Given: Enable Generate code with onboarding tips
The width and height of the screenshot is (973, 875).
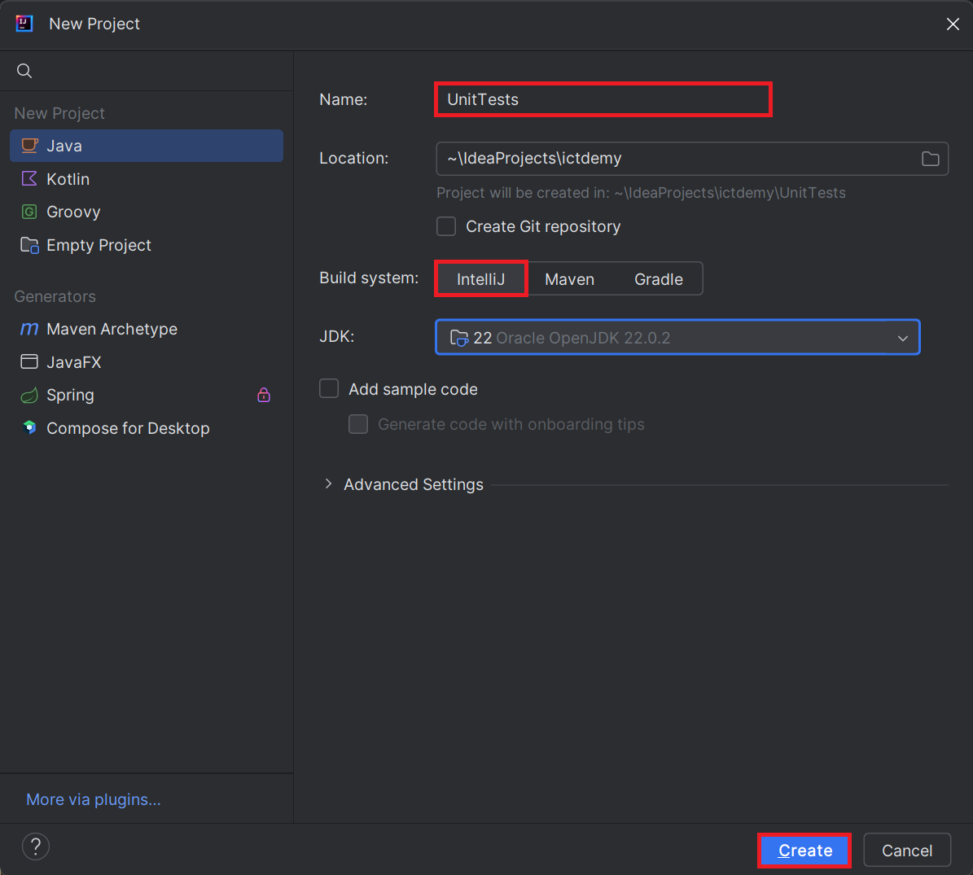Looking at the screenshot, I should 358,424.
